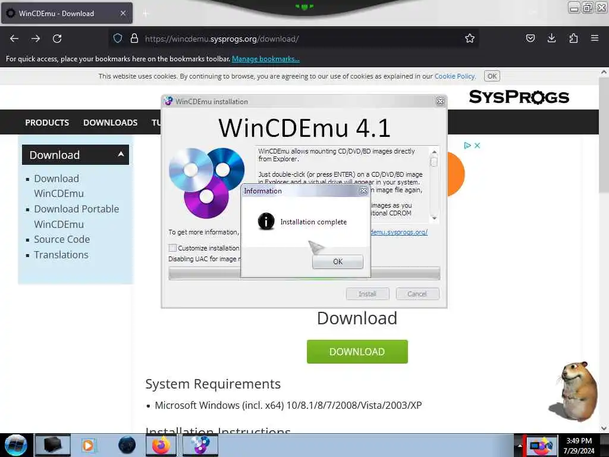Reload the WinCDEmu download page
Viewport: 609px width, 457px height.
tap(57, 39)
